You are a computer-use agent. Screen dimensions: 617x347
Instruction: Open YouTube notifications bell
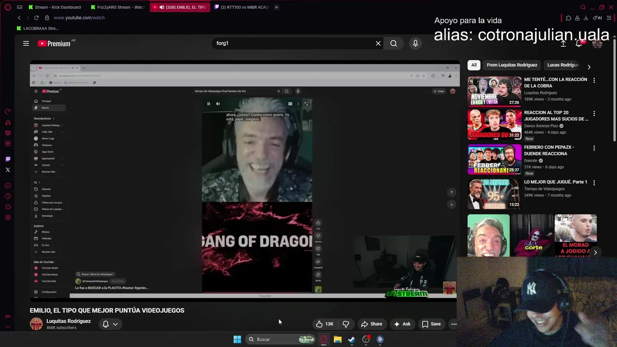579,43
